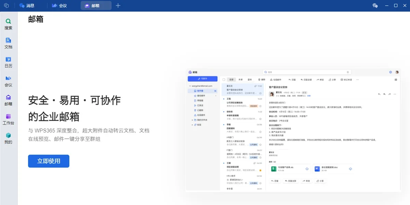This screenshot has height=205, width=410.
Task: Open 我的 in the left sidebar
Action: pos(9,138)
